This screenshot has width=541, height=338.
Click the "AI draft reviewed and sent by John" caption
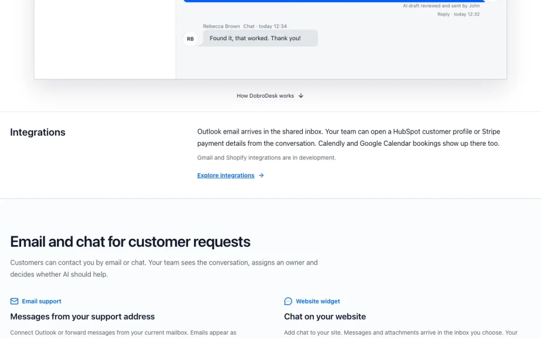pyautogui.click(x=441, y=6)
